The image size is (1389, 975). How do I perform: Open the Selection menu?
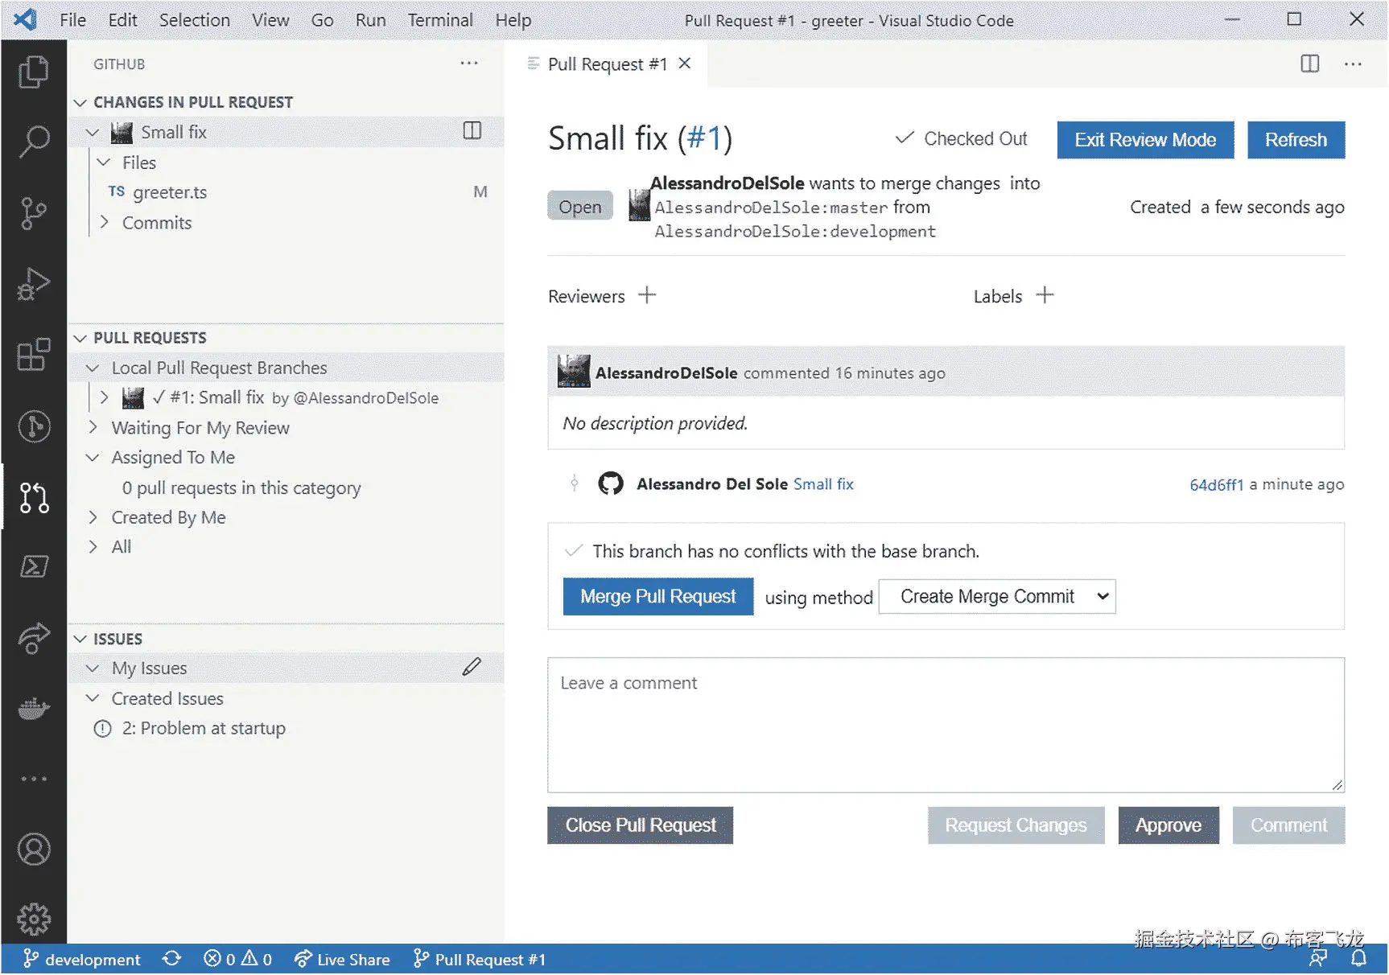[194, 20]
